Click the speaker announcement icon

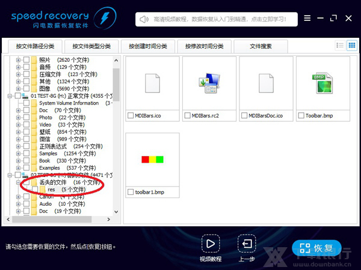[144, 19]
